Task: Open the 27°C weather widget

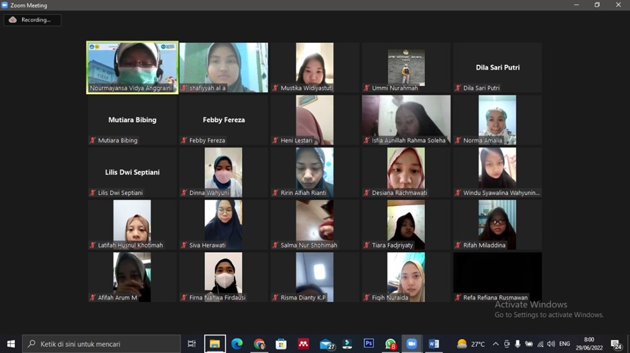Action: tap(470, 344)
